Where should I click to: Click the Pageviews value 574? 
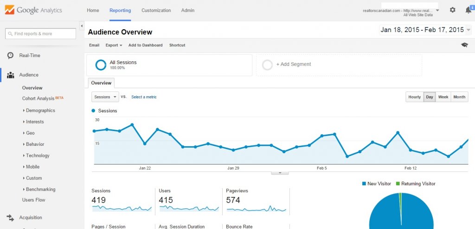pyautogui.click(x=233, y=200)
